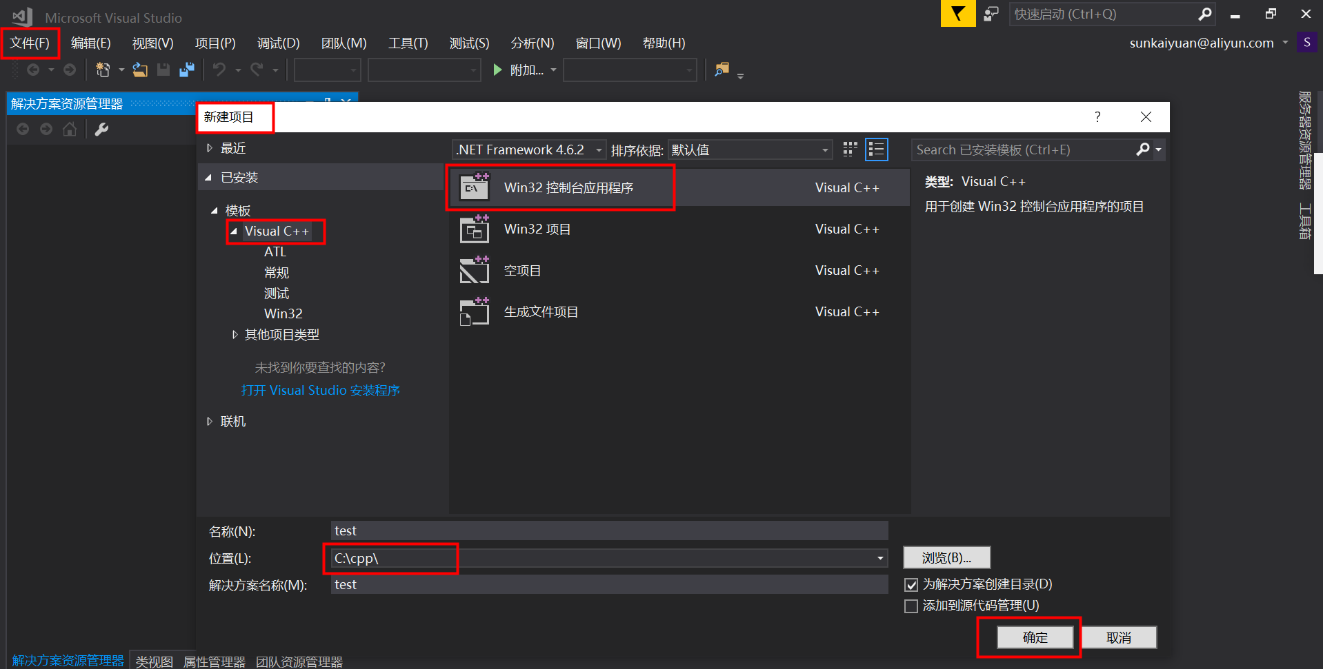Open the 服务器资源管理器 side panel tab
The height and width of the screenshot is (669, 1323).
tap(1304, 140)
